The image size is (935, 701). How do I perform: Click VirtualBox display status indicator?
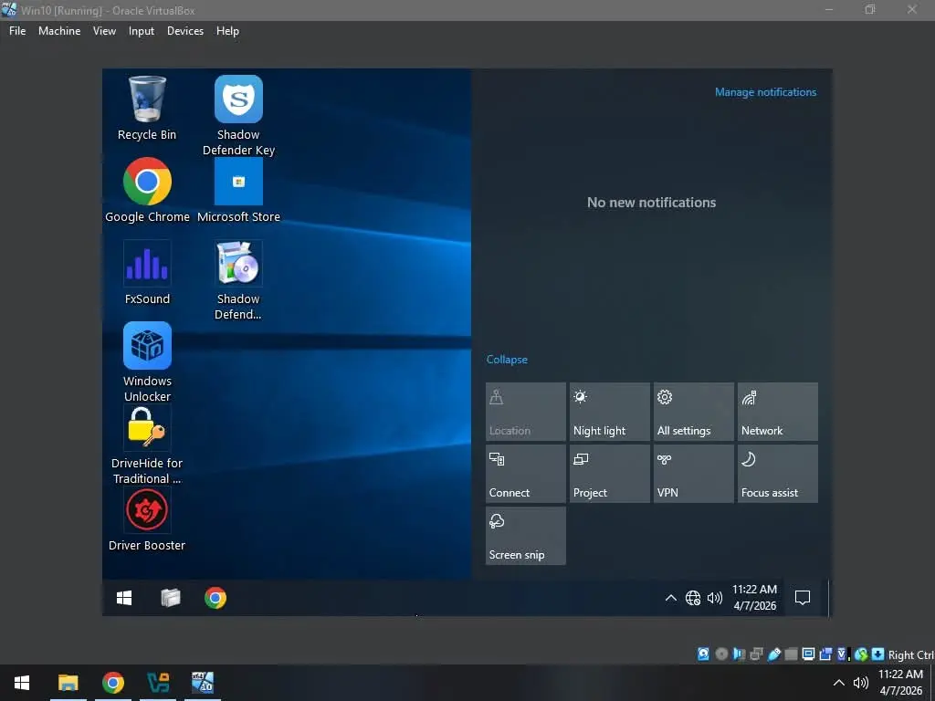809,654
